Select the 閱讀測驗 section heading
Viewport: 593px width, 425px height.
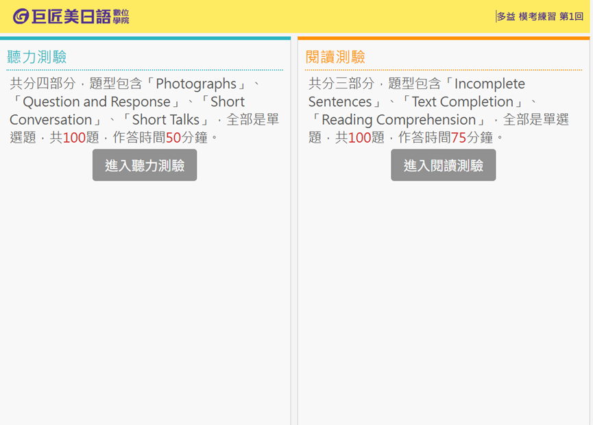tap(335, 57)
